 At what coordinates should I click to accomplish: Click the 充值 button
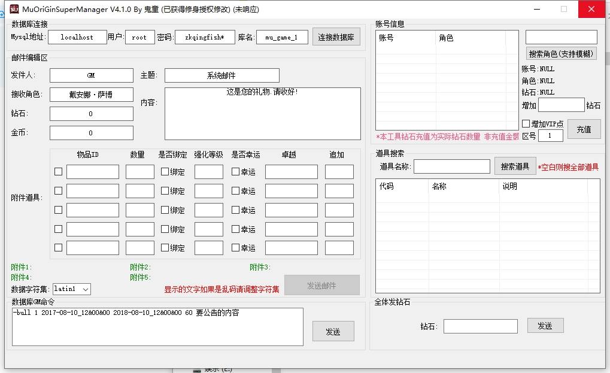pyautogui.click(x=584, y=129)
